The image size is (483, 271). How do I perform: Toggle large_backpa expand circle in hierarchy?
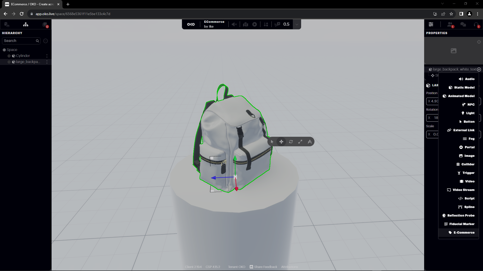[x=9, y=62]
